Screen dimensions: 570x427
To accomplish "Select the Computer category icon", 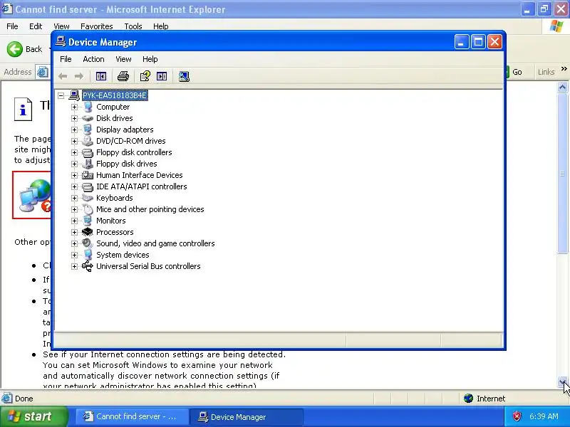I will [88, 107].
